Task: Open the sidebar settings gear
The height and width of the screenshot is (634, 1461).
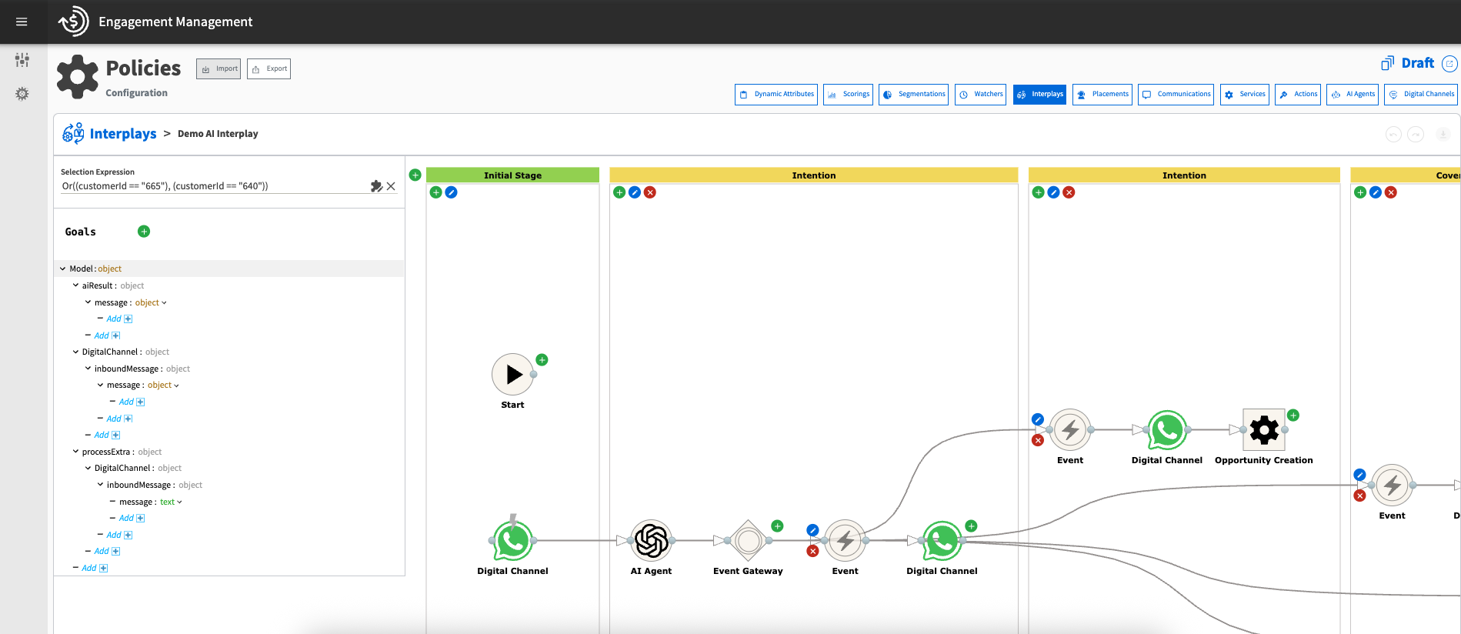Action: (22, 94)
